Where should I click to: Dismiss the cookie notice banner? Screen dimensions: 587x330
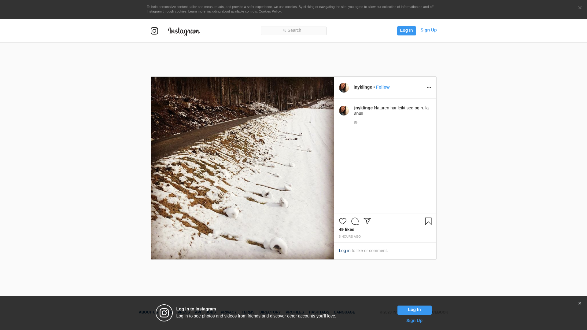tap(580, 8)
